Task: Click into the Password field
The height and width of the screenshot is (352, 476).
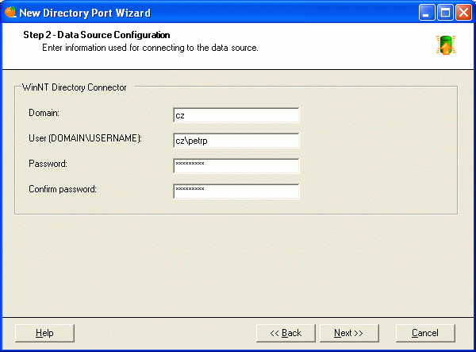Action: tap(236, 166)
